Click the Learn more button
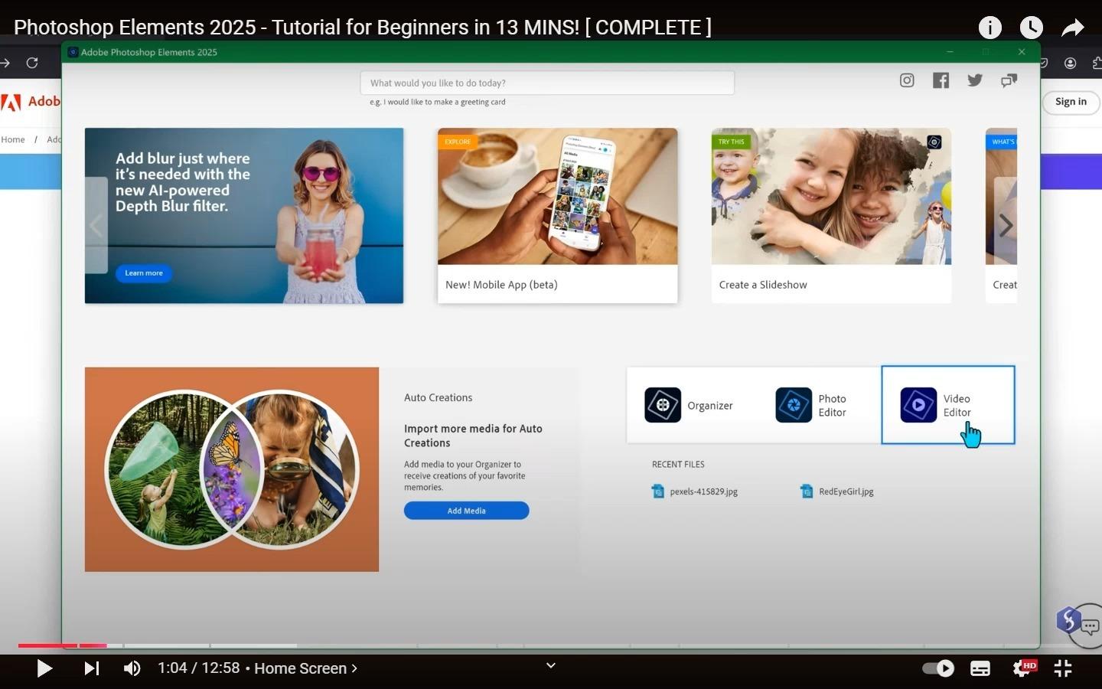 coord(144,273)
